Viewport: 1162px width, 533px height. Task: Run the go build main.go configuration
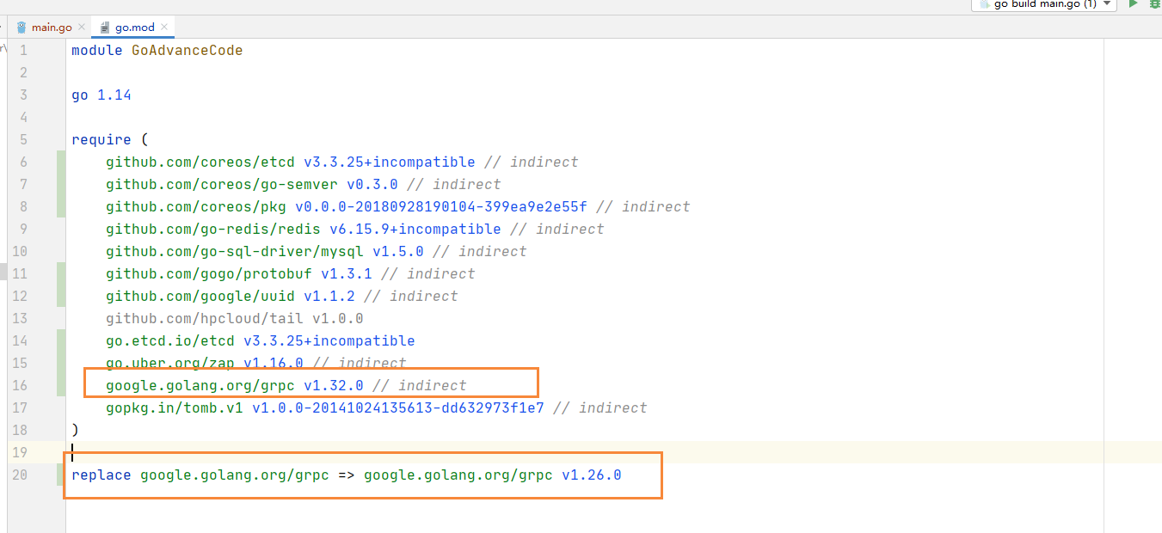1134,4
